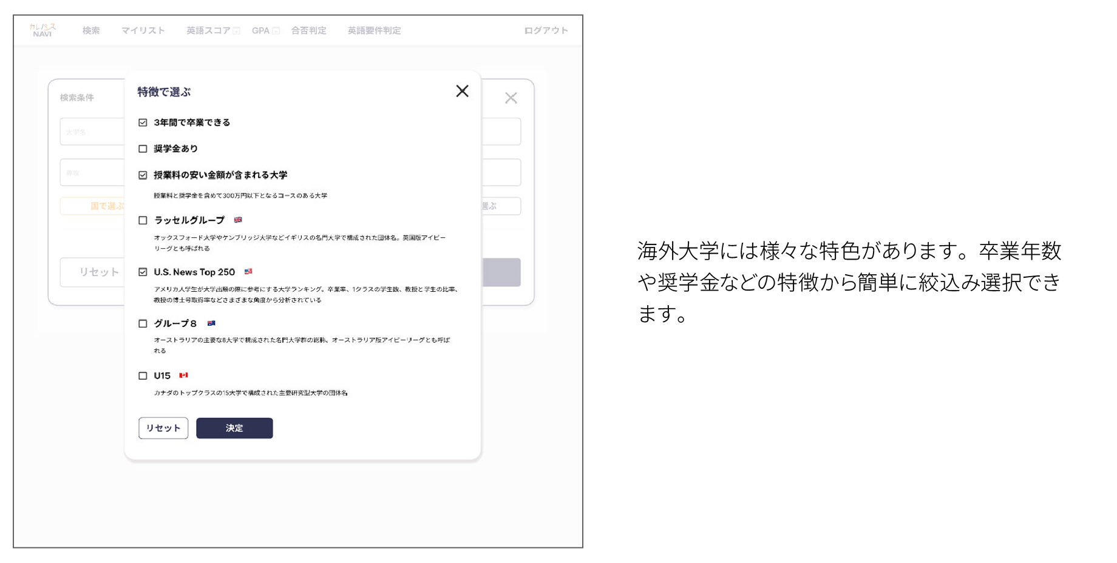Enable the 奨学金あり checkbox
This screenshot has width=1117, height=563.
point(143,149)
